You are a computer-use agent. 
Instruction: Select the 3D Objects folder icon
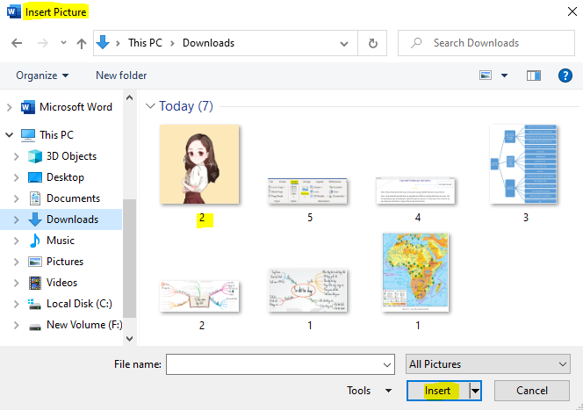(x=35, y=156)
